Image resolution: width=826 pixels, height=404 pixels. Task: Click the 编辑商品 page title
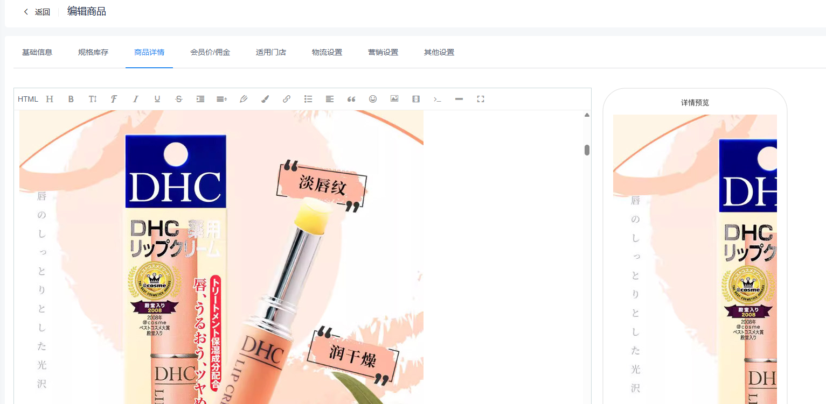point(87,11)
